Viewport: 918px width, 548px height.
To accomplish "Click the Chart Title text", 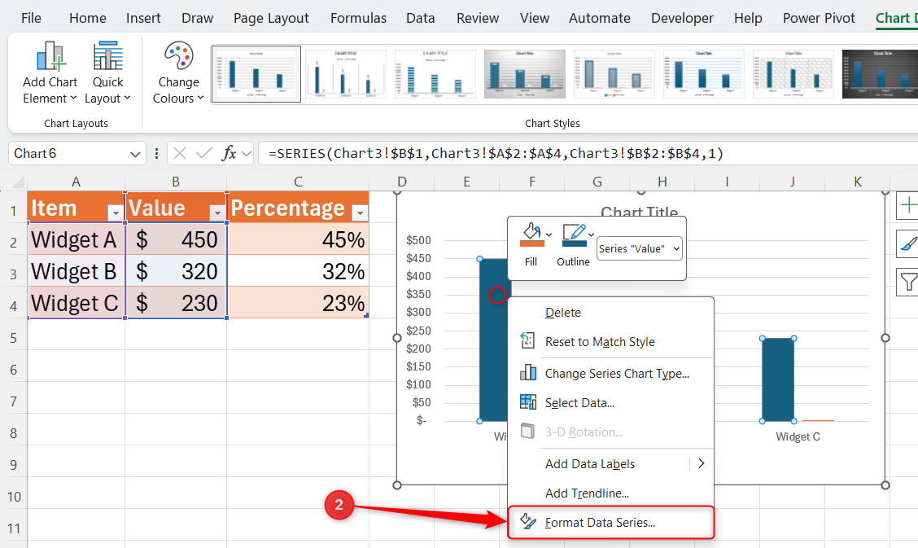I will pos(640,212).
